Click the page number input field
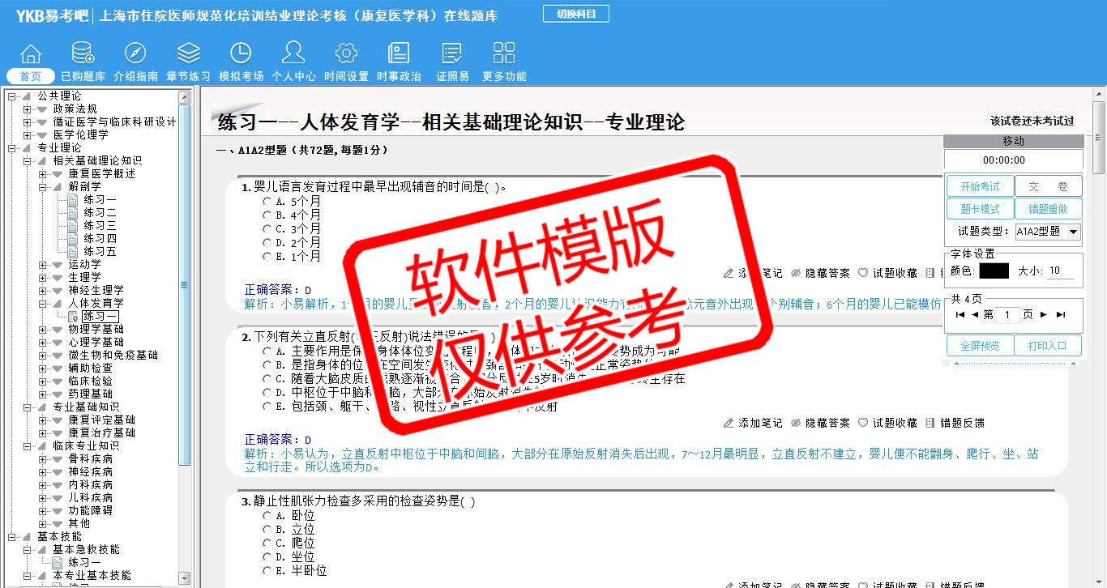Image resolution: width=1107 pixels, height=588 pixels. 1007,315
